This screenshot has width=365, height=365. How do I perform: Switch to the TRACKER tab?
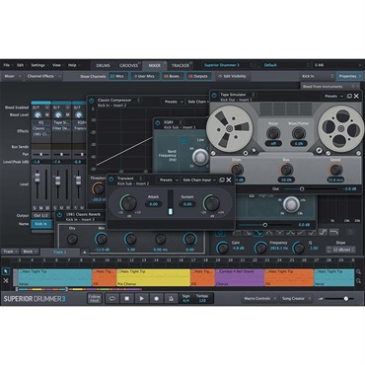[x=181, y=65]
